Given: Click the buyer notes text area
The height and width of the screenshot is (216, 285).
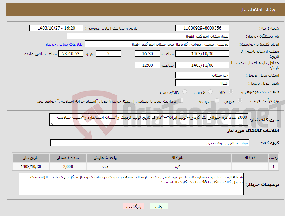Looking at the screenshot, I should 131,184.
